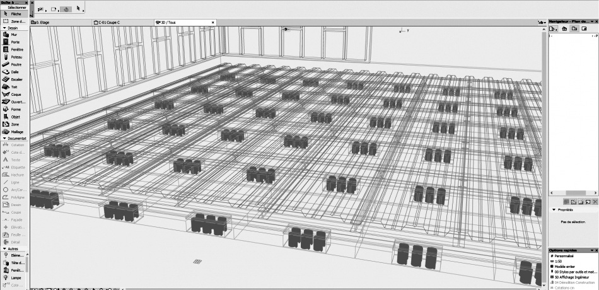Viewport: 599px width, 290px height.
Task: Open the tab bar overflow dropdown
Action: 540,23
